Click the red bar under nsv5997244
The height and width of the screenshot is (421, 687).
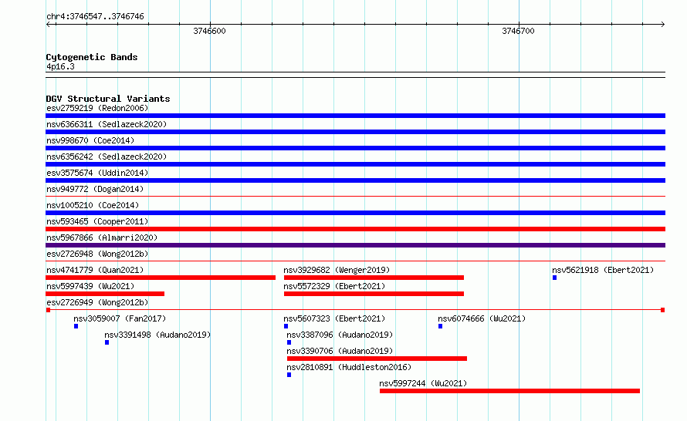tap(509, 391)
